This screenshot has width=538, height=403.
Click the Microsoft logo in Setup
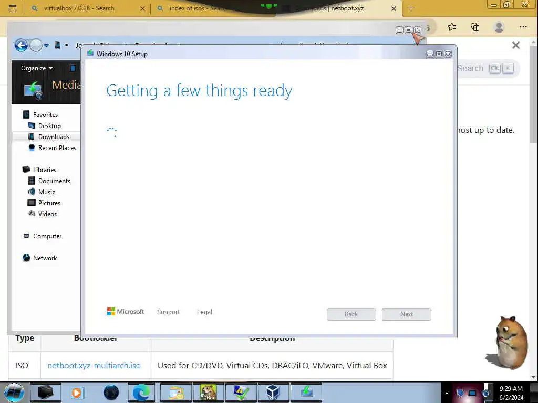coord(126,312)
